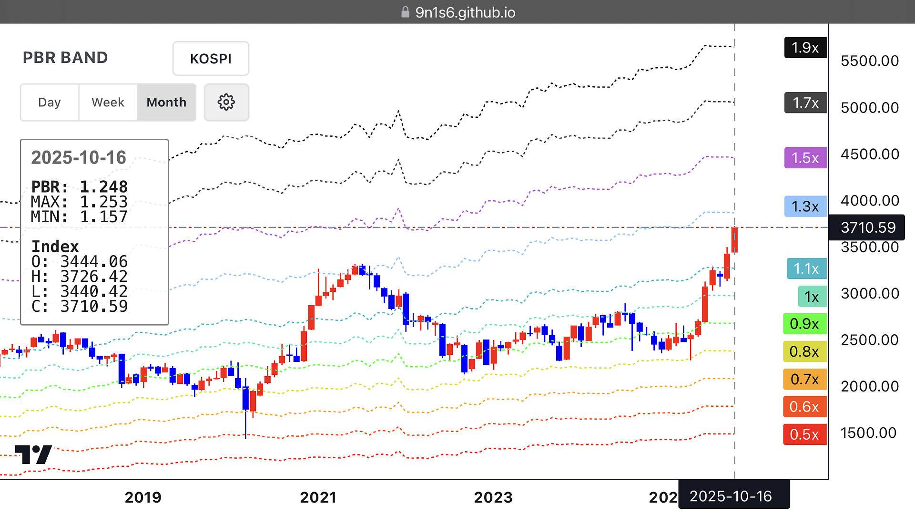Click the 2021 marker on time axis
Image resolution: width=915 pixels, height=515 pixels.
318,497
